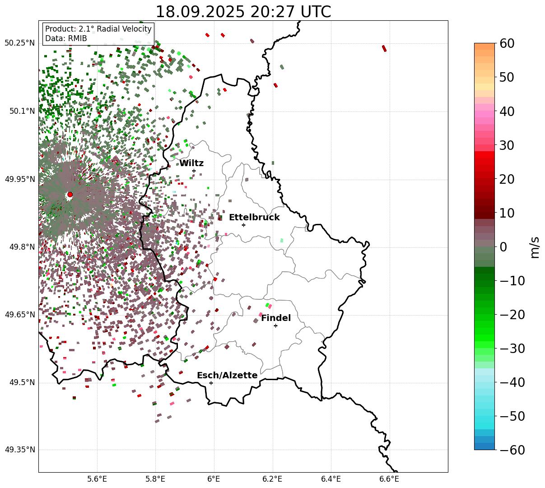Screen dimensions: 545x488
Task: Click the blue -60 m/s colorbar bottom
Action: pyautogui.click(x=484, y=446)
